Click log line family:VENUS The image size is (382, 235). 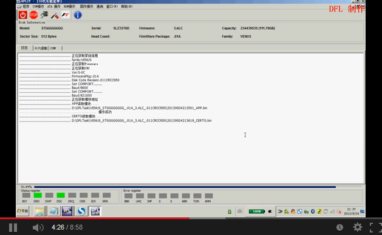pos(81,60)
